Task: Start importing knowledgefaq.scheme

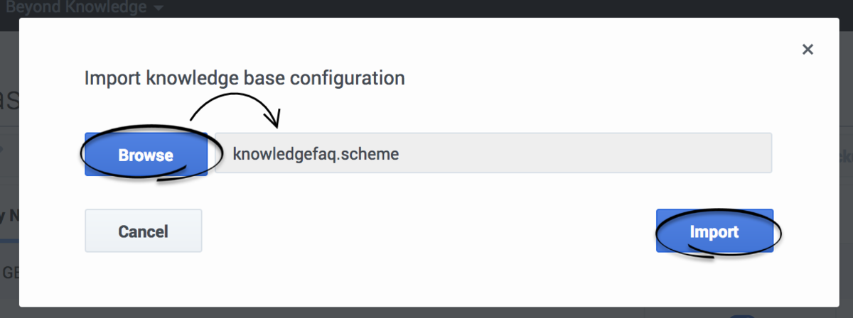Action: click(x=714, y=231)
